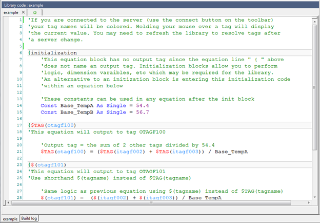Click 'Output tag = the sum comment line

point(128,145)
